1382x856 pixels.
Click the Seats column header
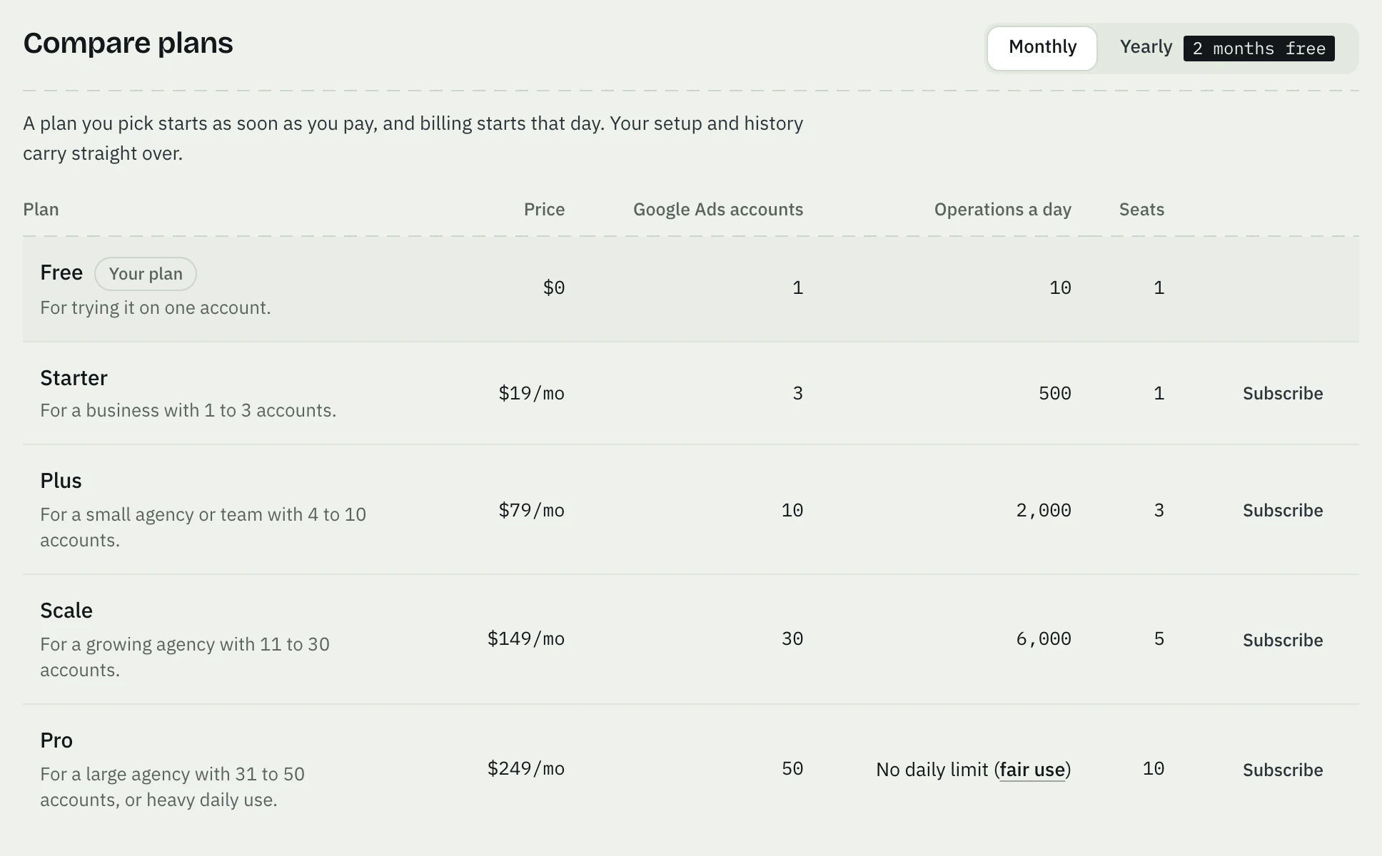(x=1141, y=210)
